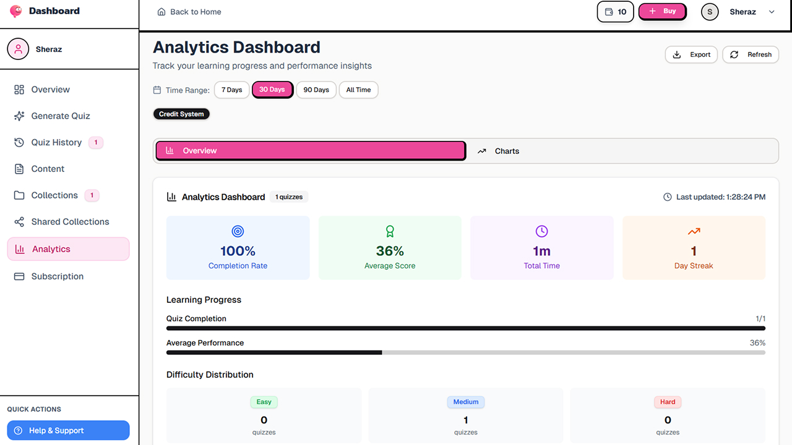792x445 pixels.
Task: Click the Content document icon
Action: 19,169
